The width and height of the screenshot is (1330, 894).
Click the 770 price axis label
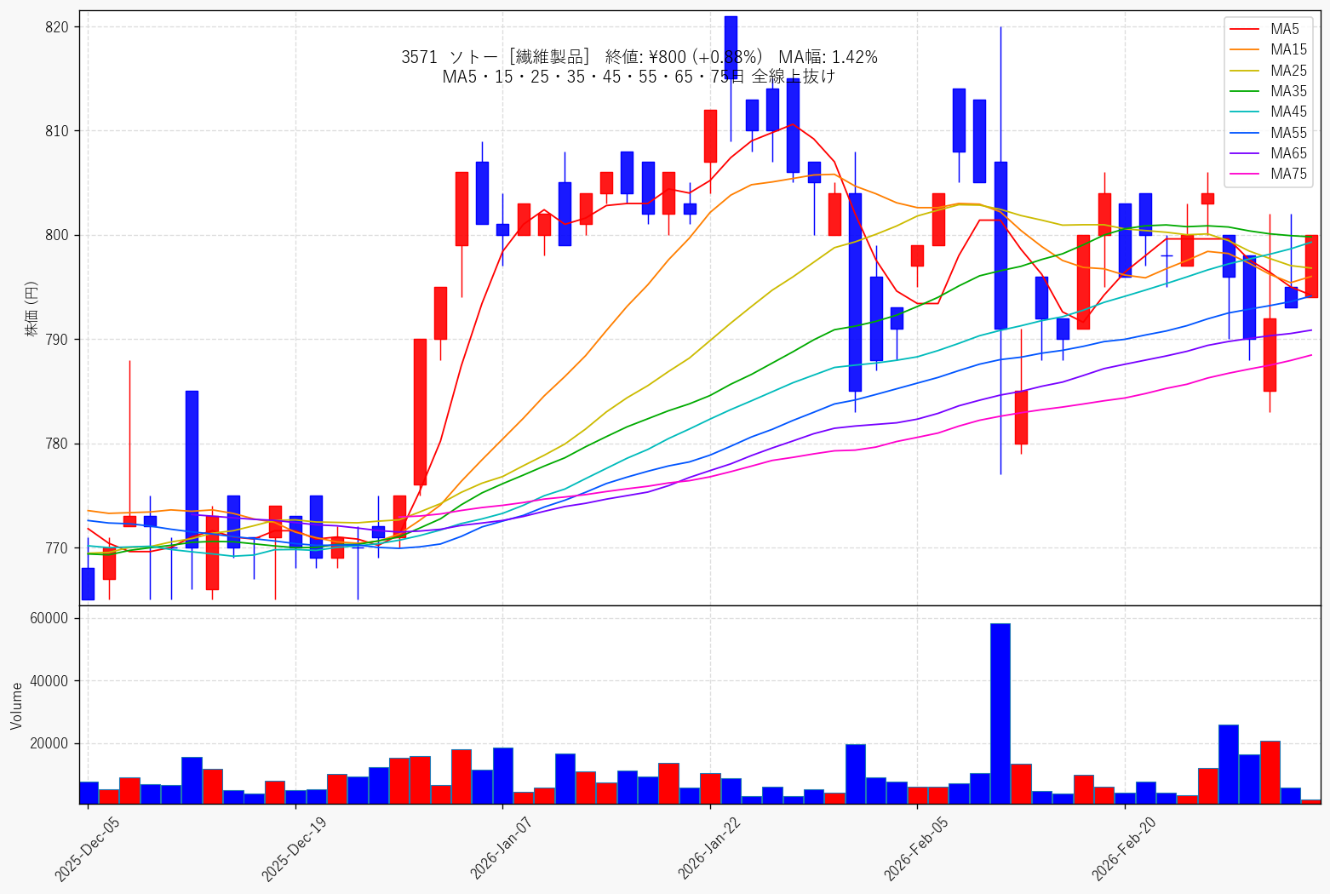(x=56, y=548)
